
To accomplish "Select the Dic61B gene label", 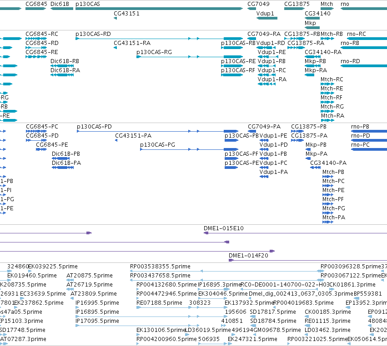I will (x=60, y=4).
